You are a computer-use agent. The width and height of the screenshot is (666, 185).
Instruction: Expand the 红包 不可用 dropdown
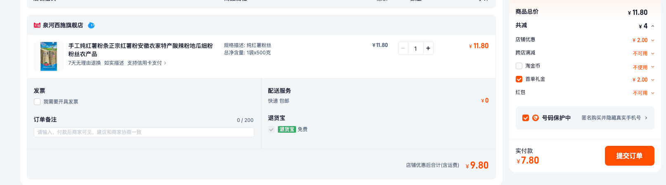(x=653, y=93)
